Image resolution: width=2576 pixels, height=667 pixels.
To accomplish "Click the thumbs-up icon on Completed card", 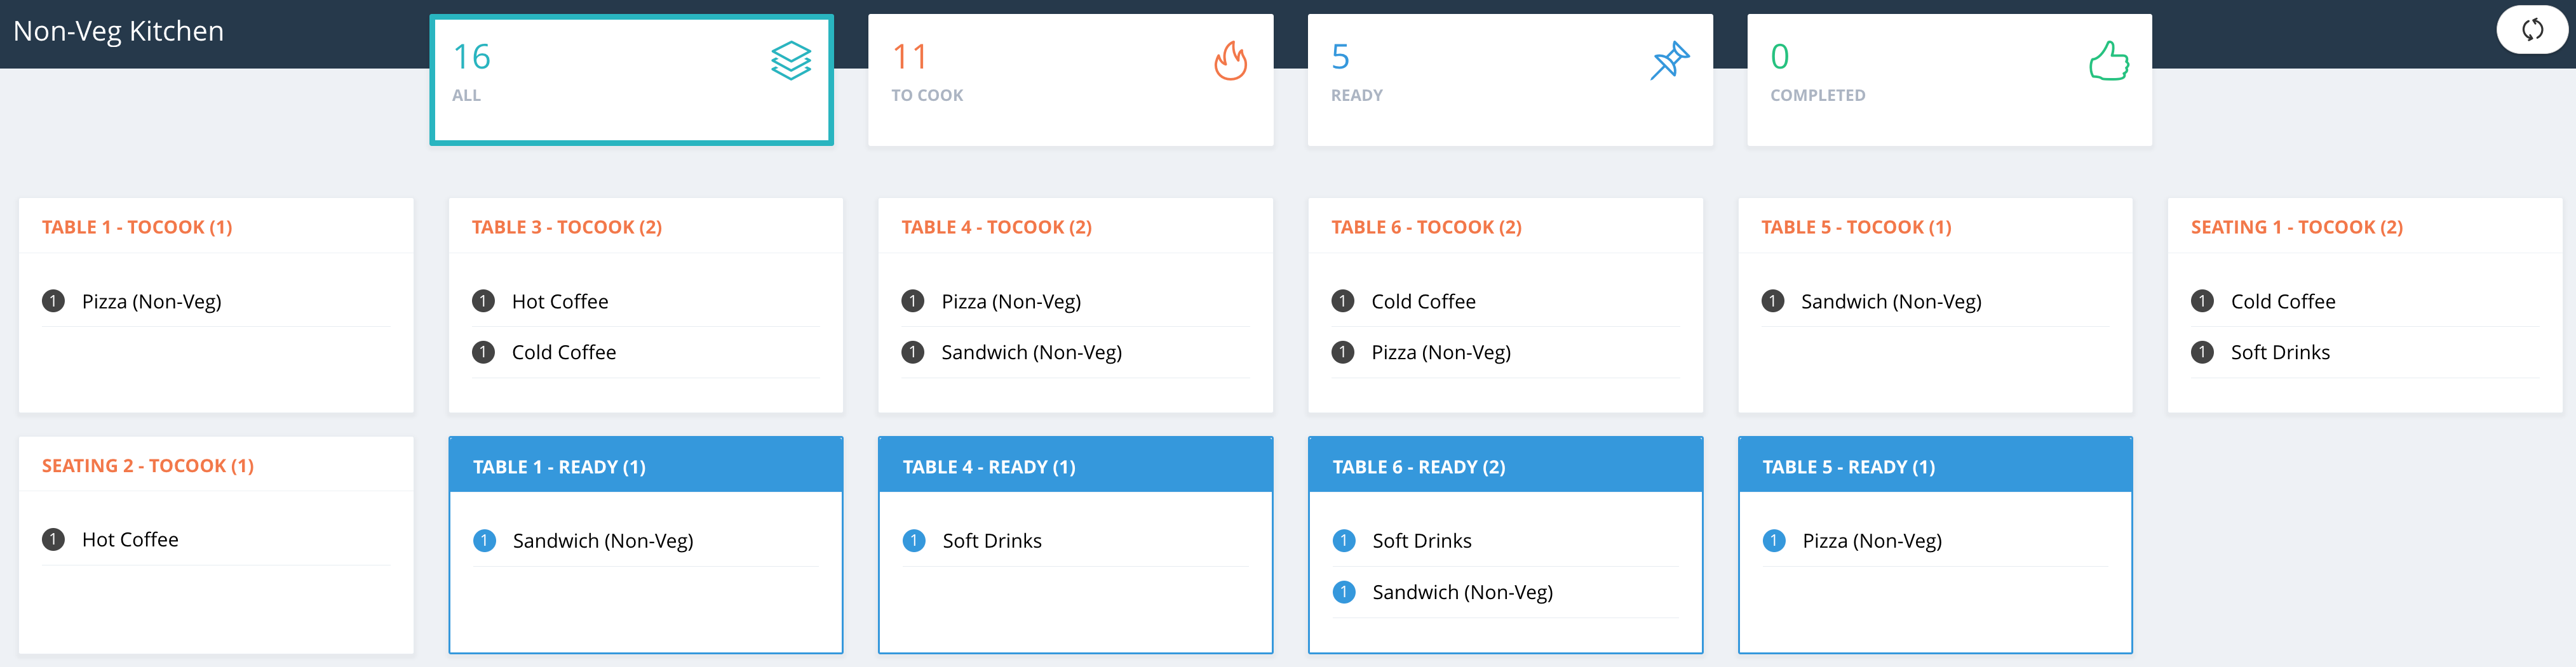I will (x=2109, y=61).
